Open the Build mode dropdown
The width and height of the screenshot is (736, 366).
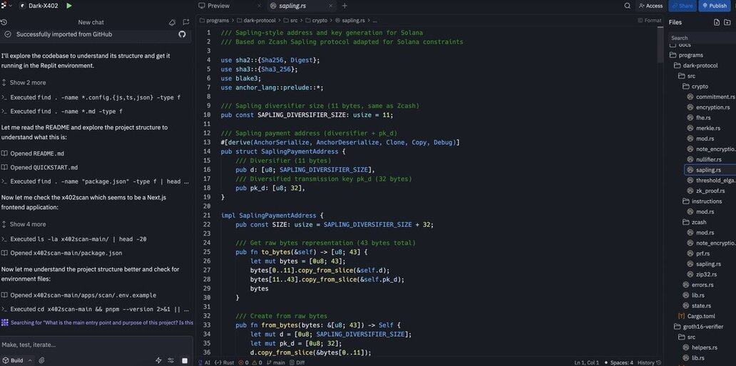coord(16,360)
